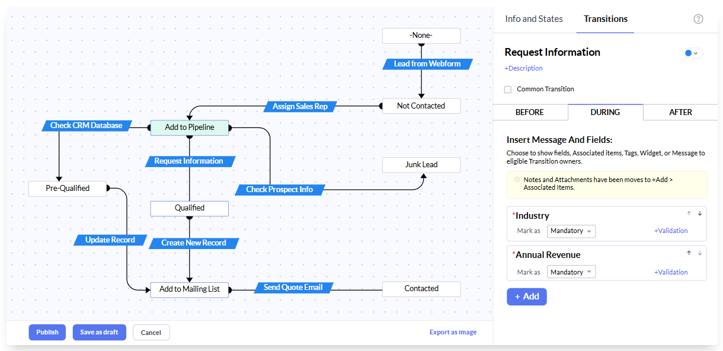Image resolution: width=723 pixels, height=351 pixels.
Task: Click the Request Information title
Action: (x=552, y=52)
